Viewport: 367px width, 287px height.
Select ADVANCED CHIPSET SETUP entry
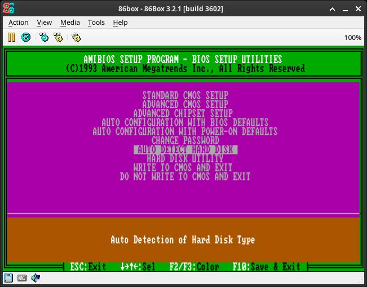coord(183,114)
